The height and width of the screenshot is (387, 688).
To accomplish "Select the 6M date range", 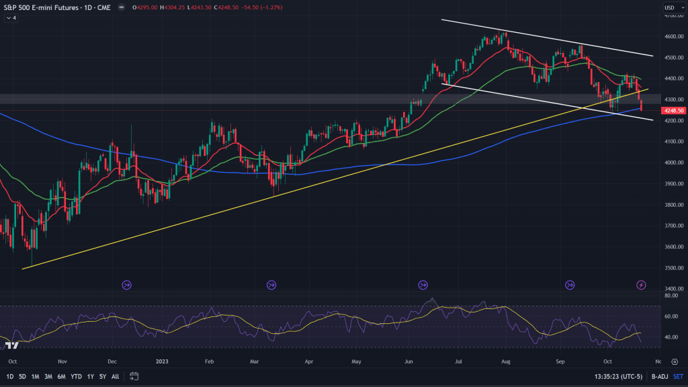I will pyautogui.click(x=62, y=376).
